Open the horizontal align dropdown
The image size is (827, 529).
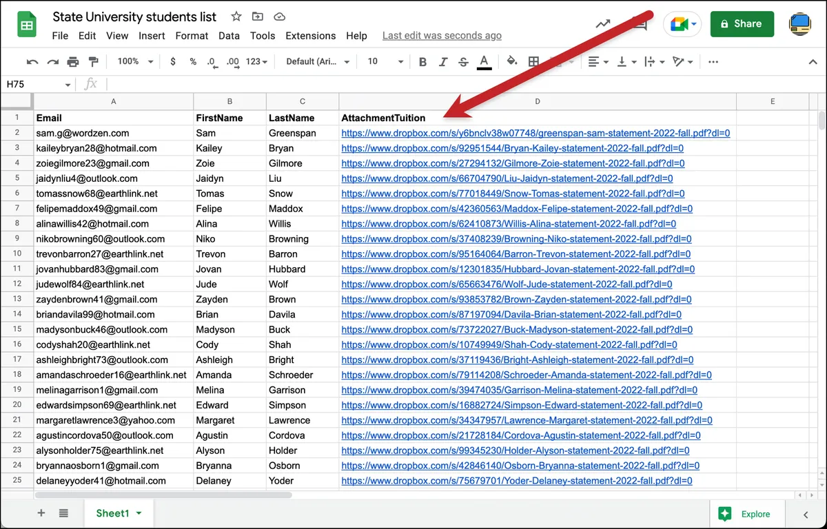[598, 61]
